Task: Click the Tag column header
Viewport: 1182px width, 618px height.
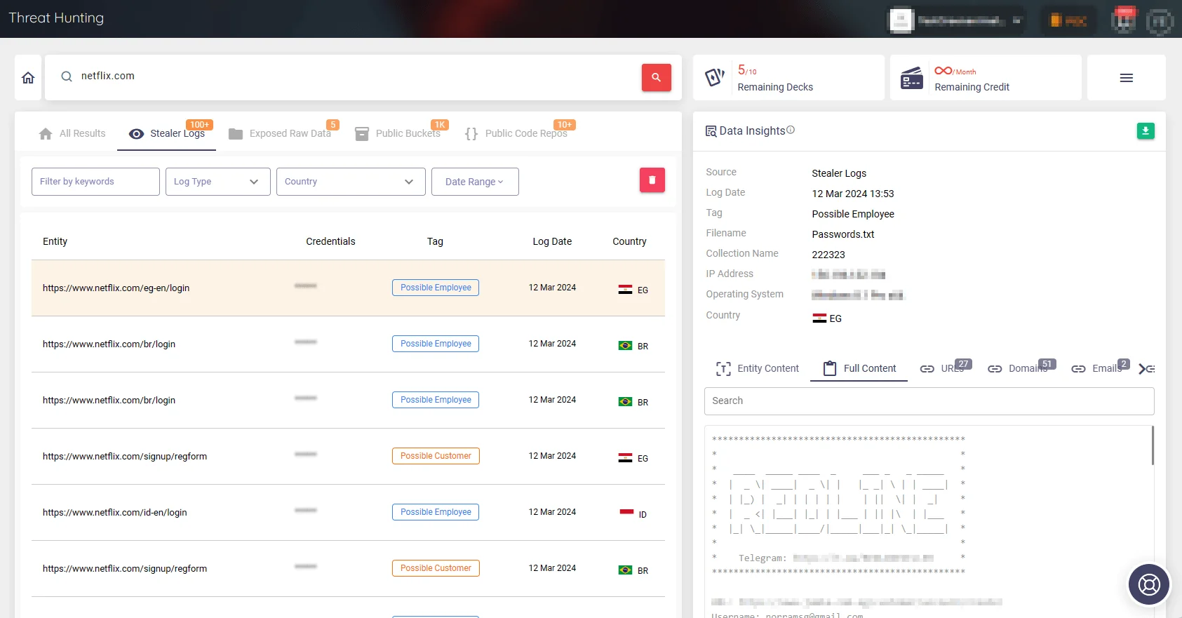Action: click(435, 241)
